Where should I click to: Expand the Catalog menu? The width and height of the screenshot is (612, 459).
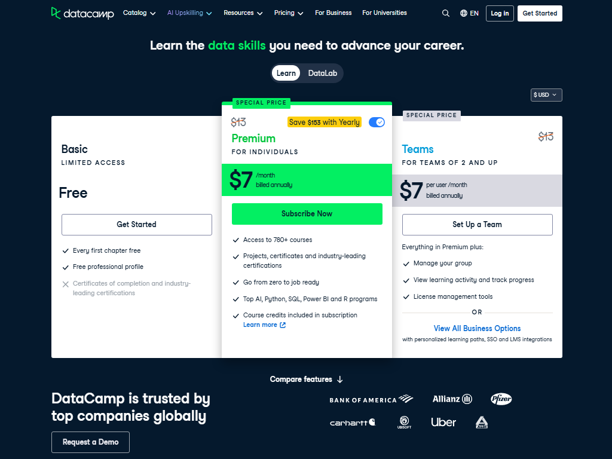[x=139, y=13]
